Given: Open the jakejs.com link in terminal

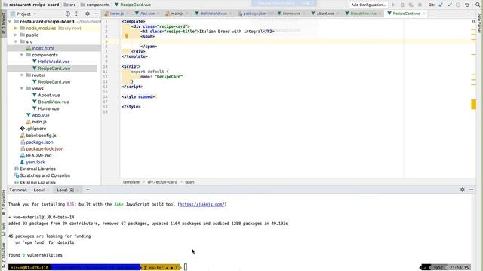Looking at the screenshot, I should pyautogui.click(x=202, y=204).
